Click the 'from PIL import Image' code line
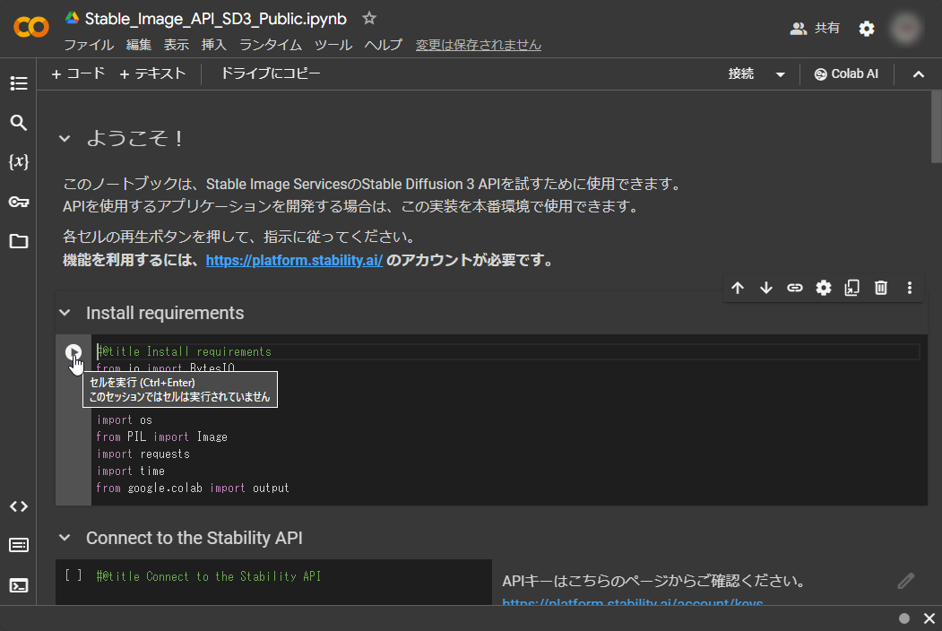This screenshot has height=631, width=942. coord(161,437)
